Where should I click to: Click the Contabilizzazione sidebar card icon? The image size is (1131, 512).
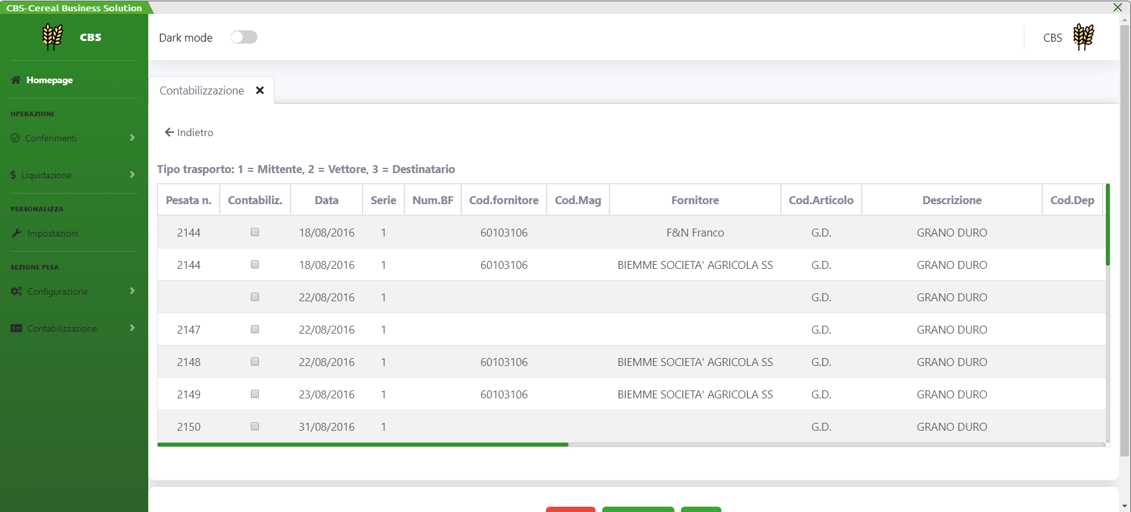click(17, 328)
